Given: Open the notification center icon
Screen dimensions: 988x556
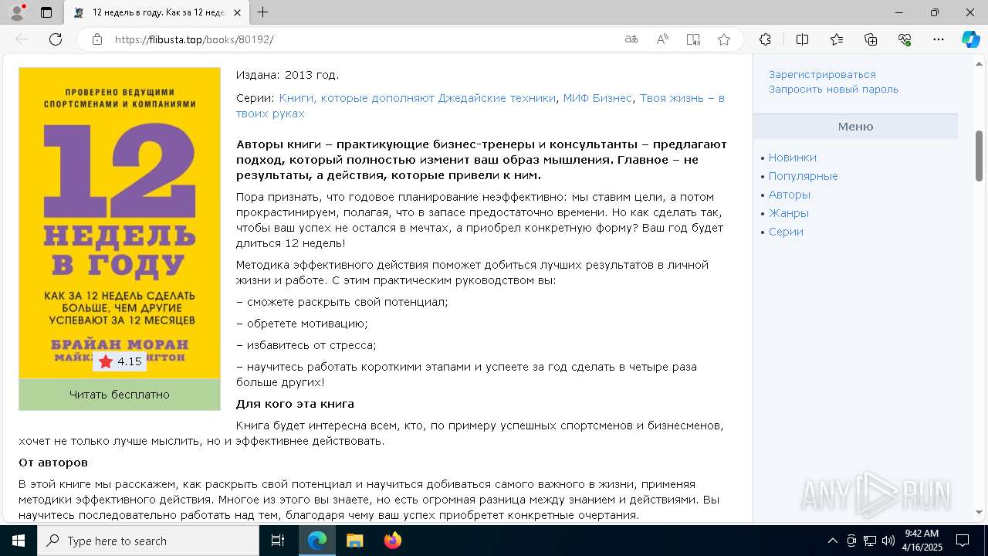Looking at the screenshot, I should (963, 541).
